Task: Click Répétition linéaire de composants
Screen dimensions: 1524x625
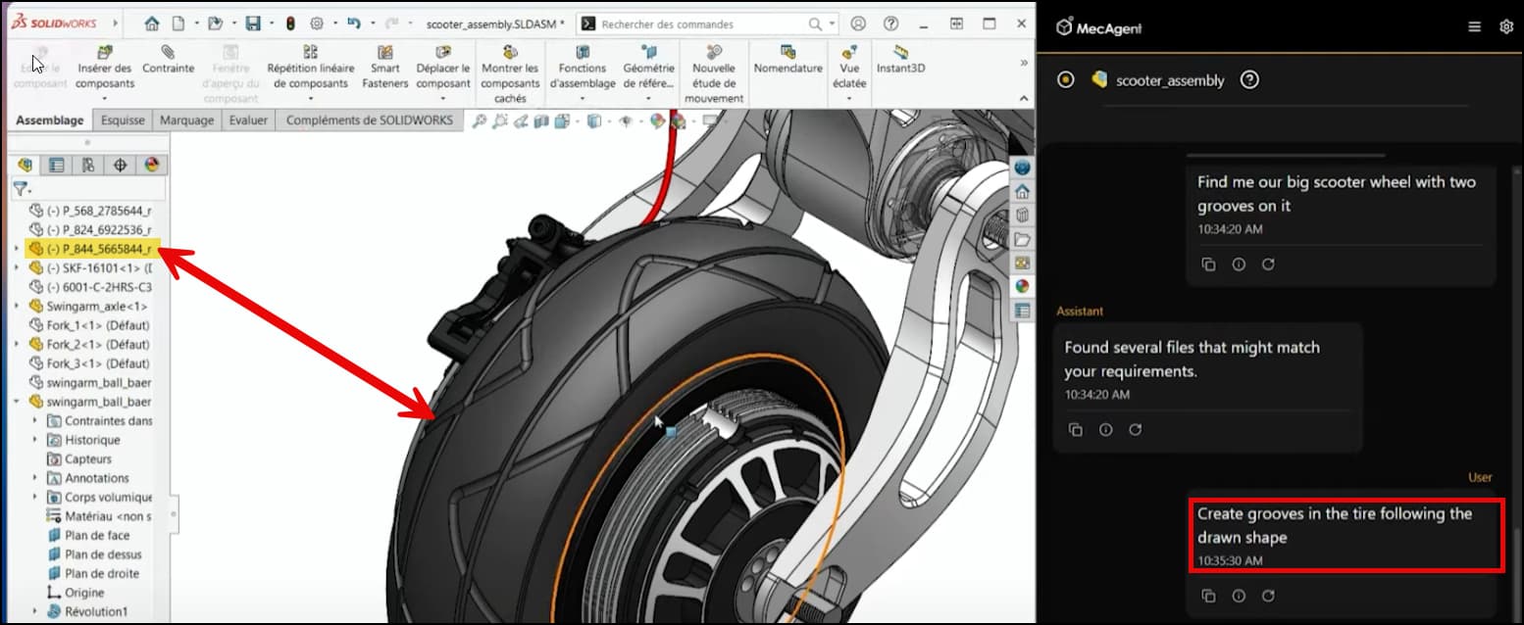Action: 311,68
